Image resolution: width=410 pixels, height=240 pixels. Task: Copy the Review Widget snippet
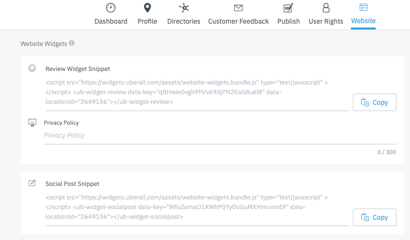click(x=375, y=102)
